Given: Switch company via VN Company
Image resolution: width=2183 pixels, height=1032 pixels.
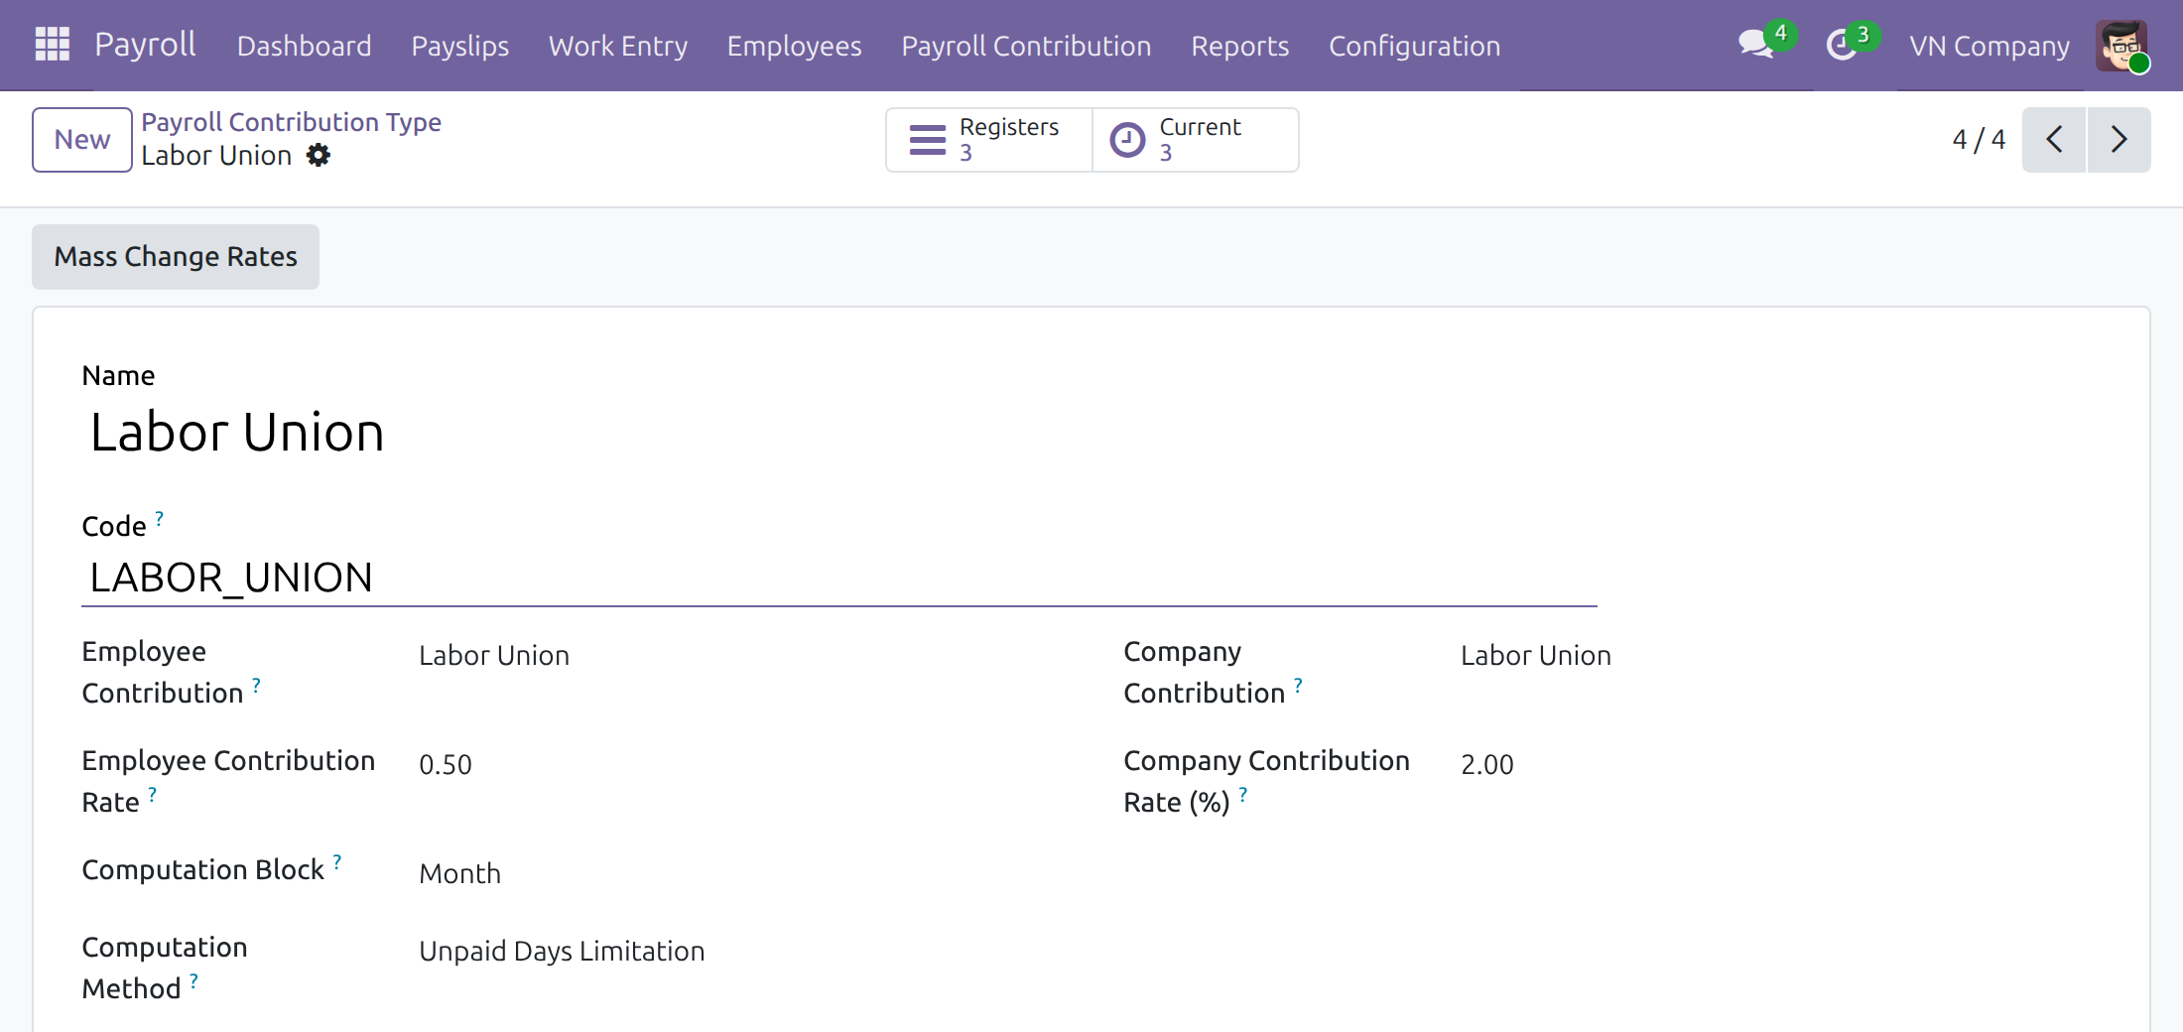Looking at the screenshot, I should (1990, 46).
